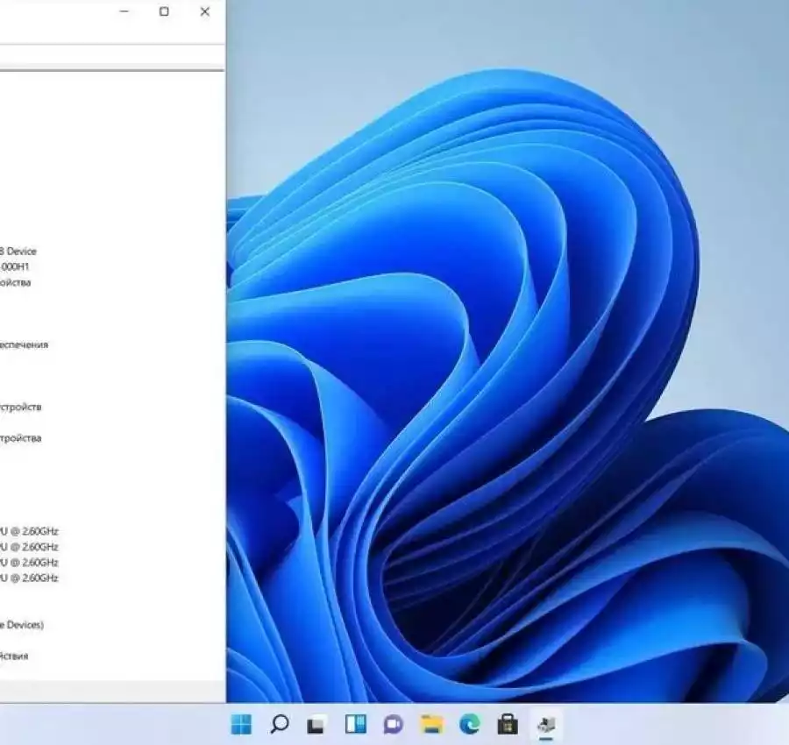
Task: Launch Microsoft Edge from taskbar
Action: click(x=470, y=724)
